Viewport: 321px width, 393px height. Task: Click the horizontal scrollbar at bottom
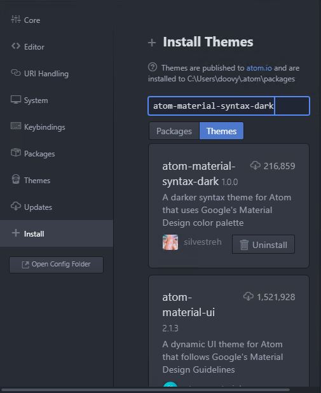[x=146, y=390]
